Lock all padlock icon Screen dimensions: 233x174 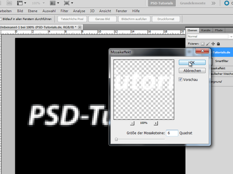[x=218, y=44]
